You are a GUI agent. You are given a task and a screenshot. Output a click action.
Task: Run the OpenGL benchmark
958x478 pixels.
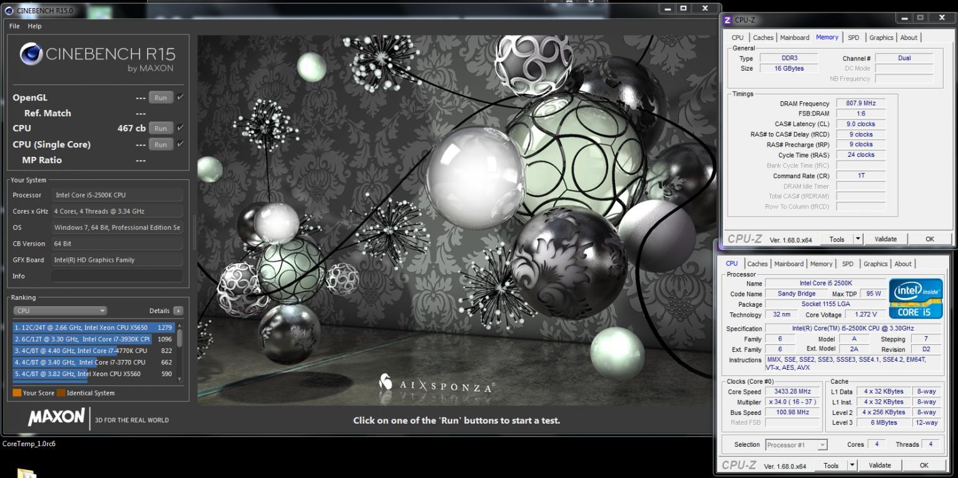click(x=161, y=97)
